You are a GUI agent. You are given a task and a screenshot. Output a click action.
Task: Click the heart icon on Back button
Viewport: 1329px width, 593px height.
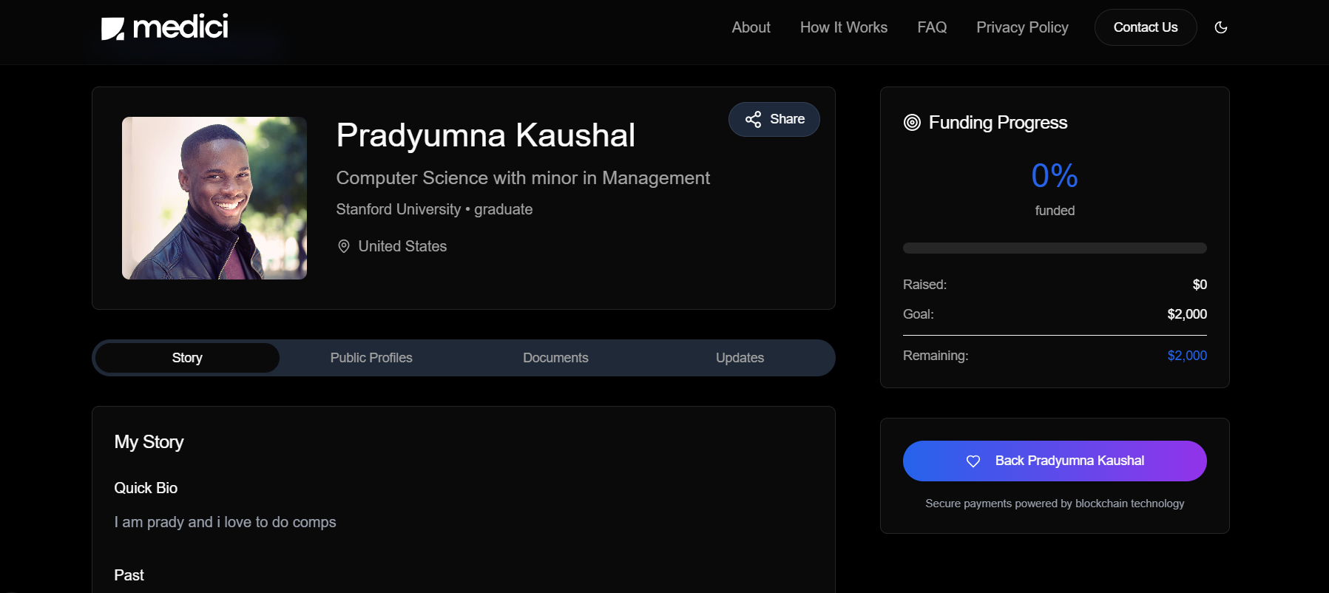tap(973, 461)
